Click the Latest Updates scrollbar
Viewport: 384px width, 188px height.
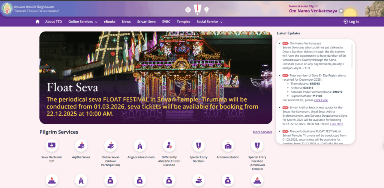(x=352, y=56)
